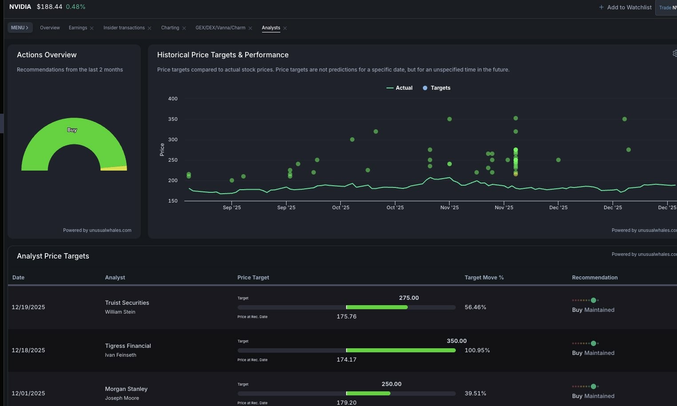Image resolution: width=677 pixels, height=406 pixels.
Task: Click the Morgan Stanley analyst name
Action: (x=126, y=389)
